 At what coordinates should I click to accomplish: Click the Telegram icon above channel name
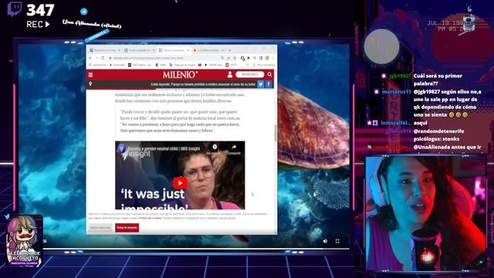(84, 12)
